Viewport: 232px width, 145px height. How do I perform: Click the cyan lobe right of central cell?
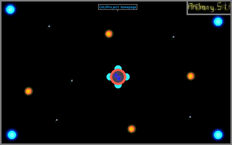(x=128, y=77)
